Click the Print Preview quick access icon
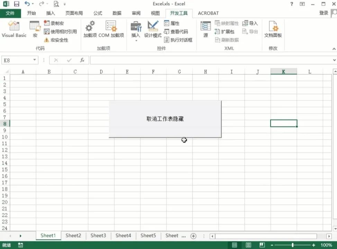The width and height of the screenshot is (337, 249). click(56, 4)
